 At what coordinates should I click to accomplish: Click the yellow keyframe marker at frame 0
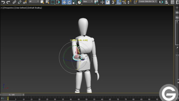(8, 98)
